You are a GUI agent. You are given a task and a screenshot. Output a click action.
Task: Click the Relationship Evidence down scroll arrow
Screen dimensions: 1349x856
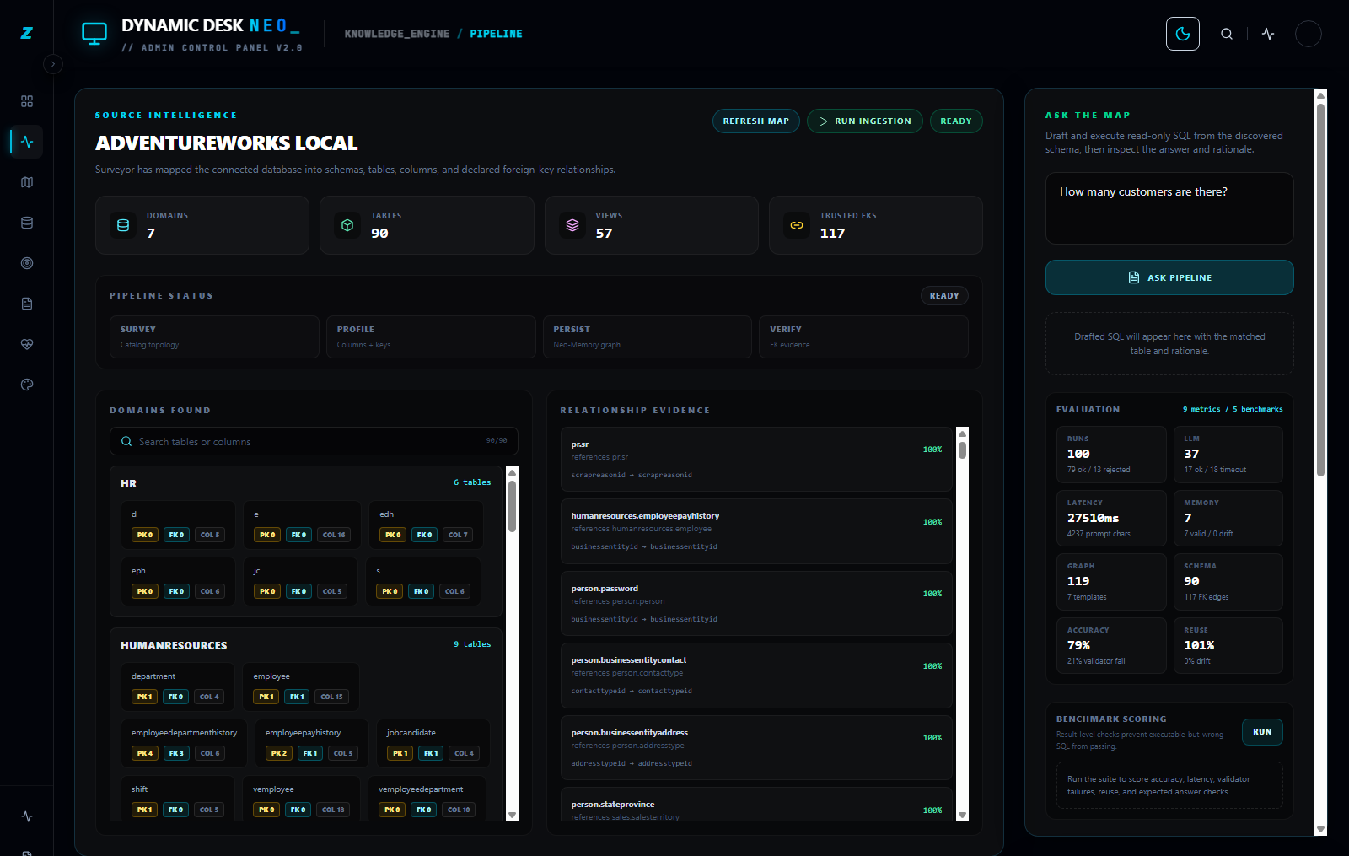coord(962,815)
